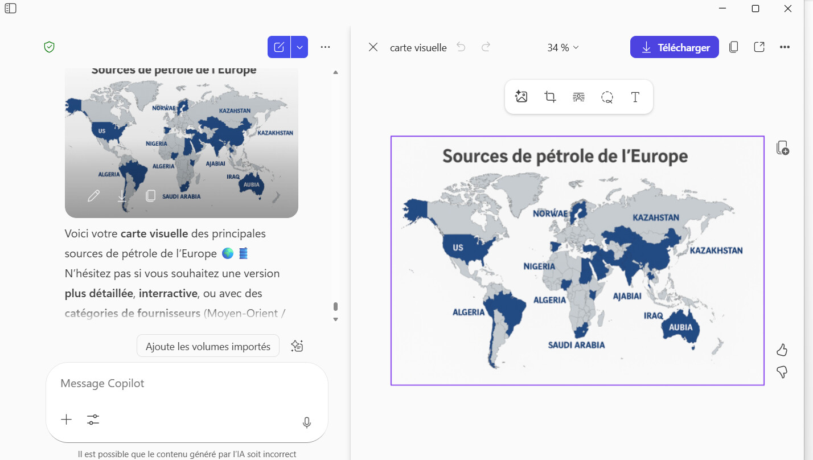Select the crop tool in image toolbar
This screenshot has height=460, width=813.
coord(550,97)
